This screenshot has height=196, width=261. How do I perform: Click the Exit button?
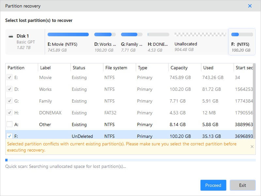(242, 185)
